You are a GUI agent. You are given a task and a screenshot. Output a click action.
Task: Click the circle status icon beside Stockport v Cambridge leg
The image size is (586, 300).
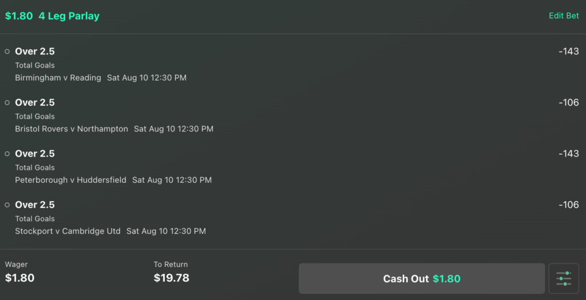7,205
